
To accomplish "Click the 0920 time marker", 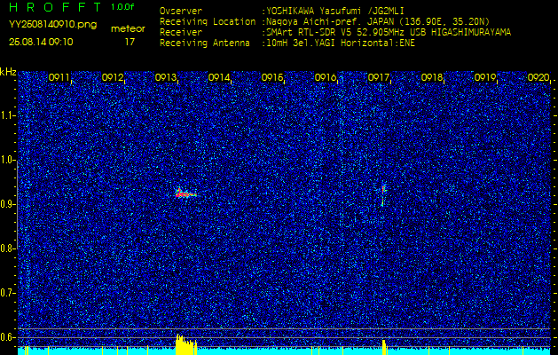I will [x=538, y=77].
